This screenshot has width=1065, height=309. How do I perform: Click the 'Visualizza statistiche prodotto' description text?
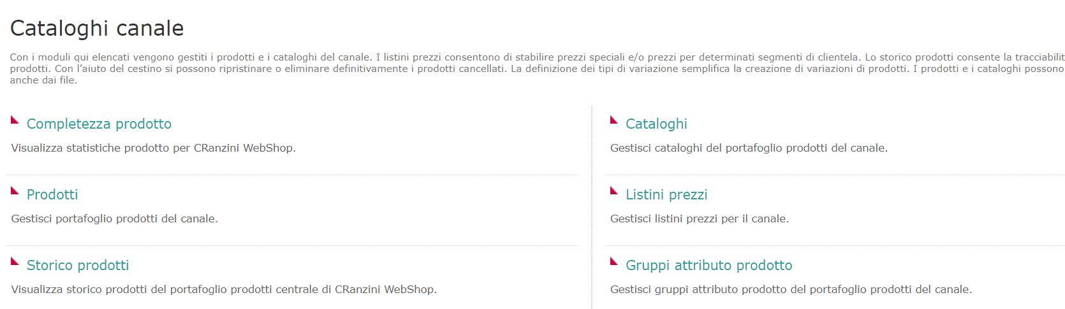154,148
